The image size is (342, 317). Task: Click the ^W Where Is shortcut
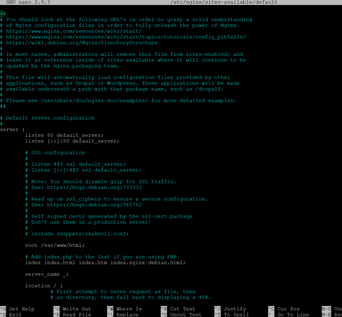[124, 309]
